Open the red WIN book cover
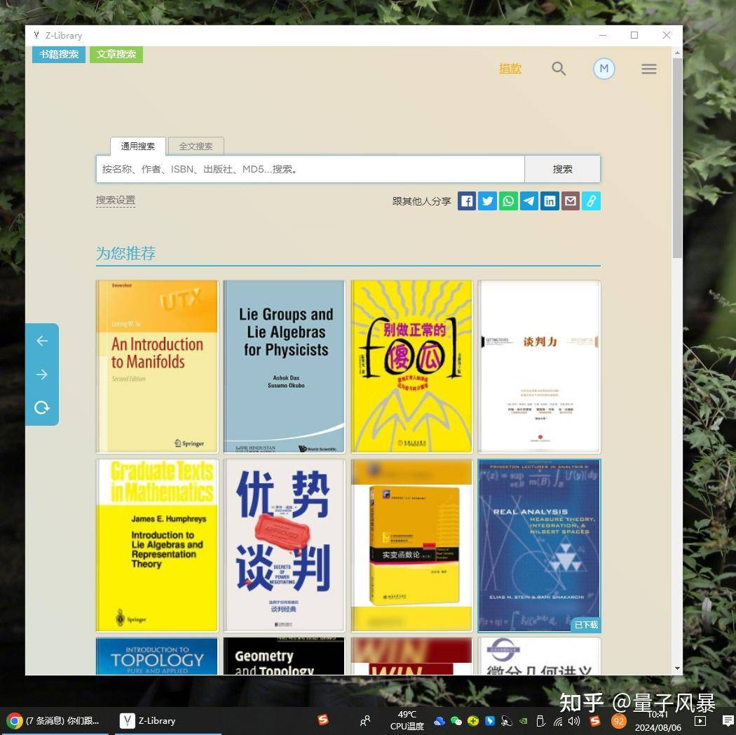The width and height of the screenshot is (736, 735). point(411,656)
